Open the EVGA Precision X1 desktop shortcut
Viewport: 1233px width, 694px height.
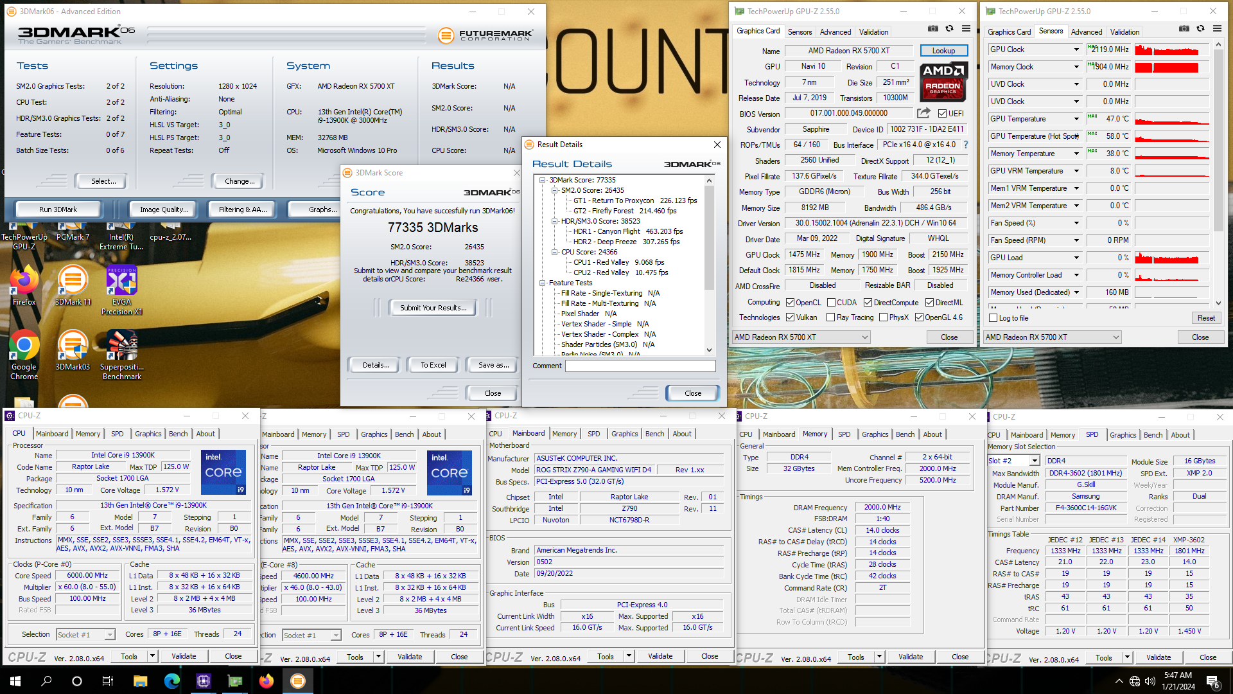click(x=121, y=290)
